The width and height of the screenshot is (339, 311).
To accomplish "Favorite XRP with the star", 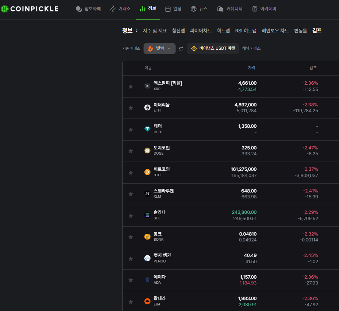I will click(131, 86).
